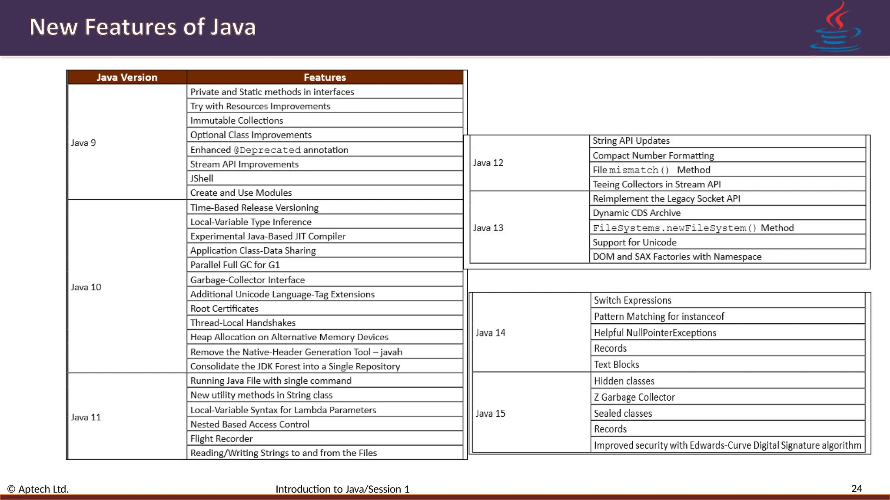Select the 'Features' column header

click(x=325, y=77)
